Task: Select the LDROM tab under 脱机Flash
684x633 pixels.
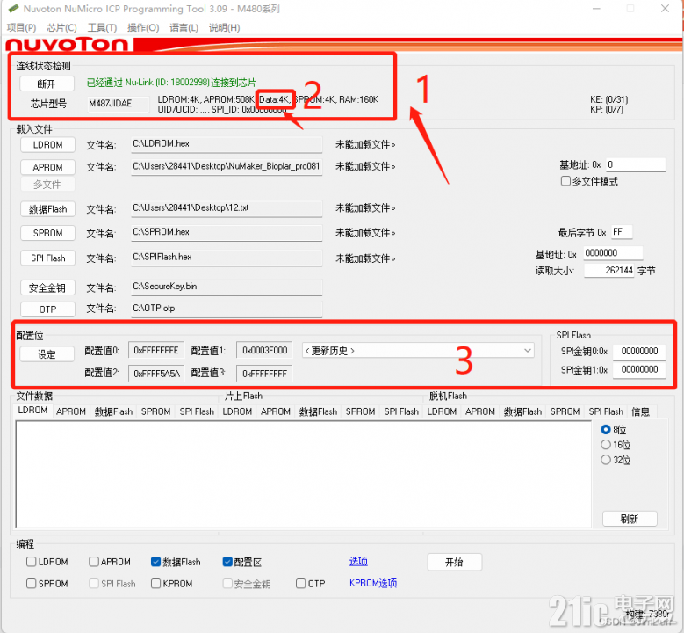Action: 442,411
